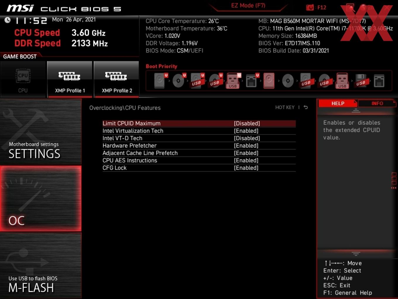Click the CPU Core Temperature 26°C reading
The image size is (398, 299).
click(182, 21)
